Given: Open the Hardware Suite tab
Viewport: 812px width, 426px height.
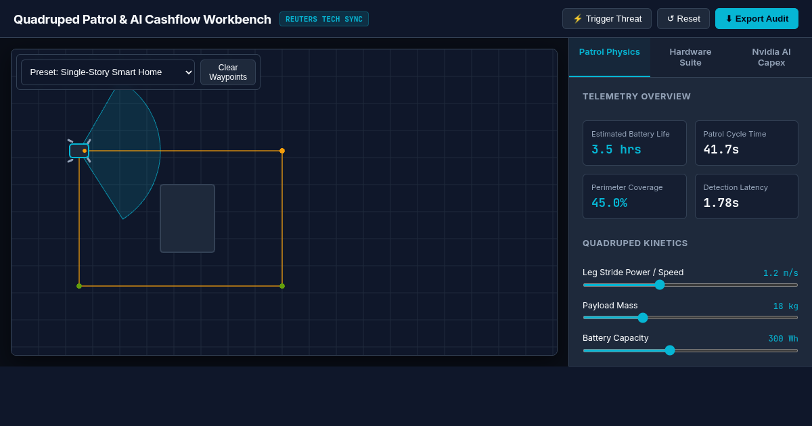Looking at the screenshot, I should 690,57.
